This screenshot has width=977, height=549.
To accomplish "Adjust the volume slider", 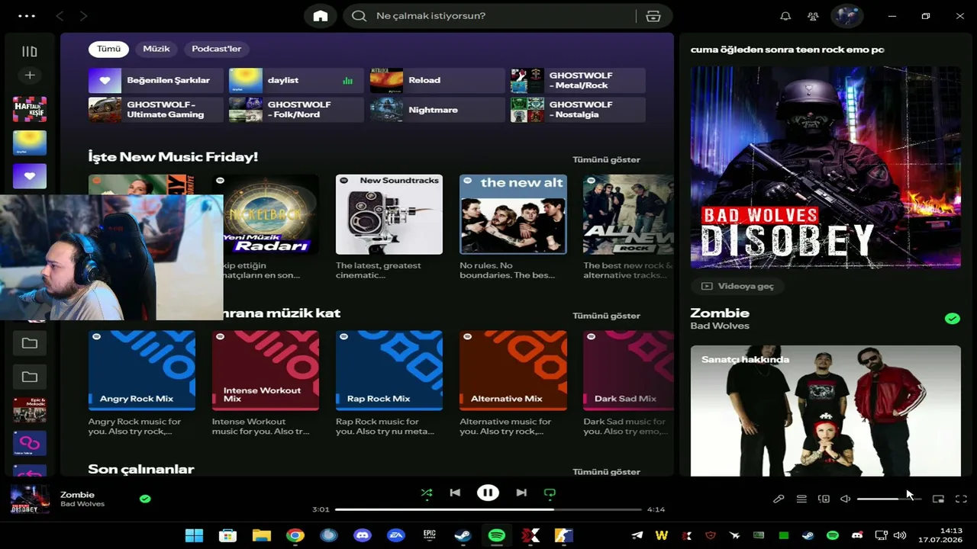I will (889, 499).
